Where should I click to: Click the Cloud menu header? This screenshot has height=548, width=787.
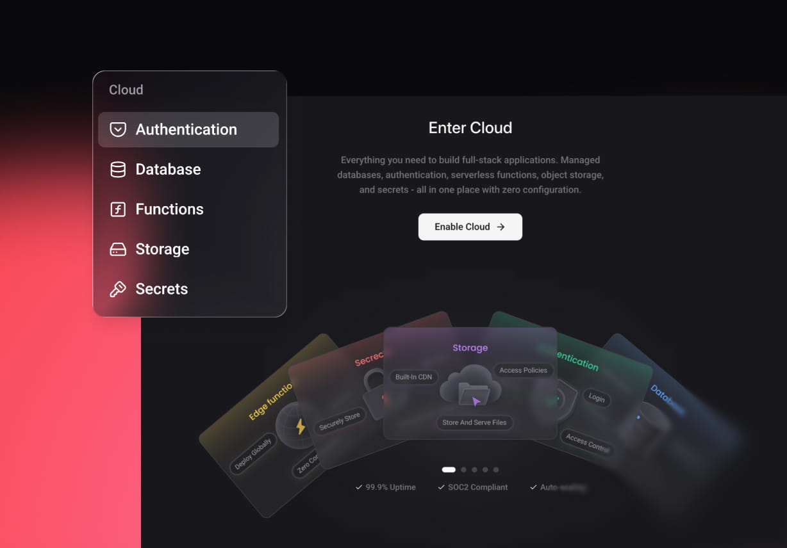point(126,90)
